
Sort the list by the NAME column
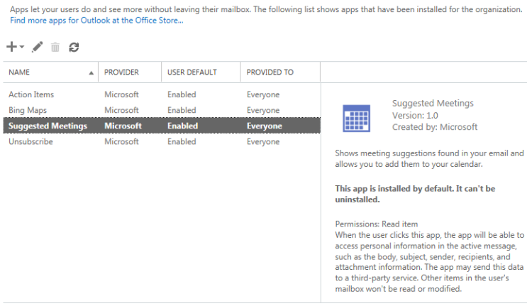point(20,72)
